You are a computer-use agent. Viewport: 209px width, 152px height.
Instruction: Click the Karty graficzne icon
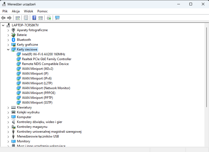[x=13, y=45]
